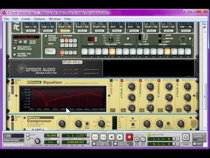Screen dimensions: 210x158
Task: Click the highlighted Select button on the third Redrum channel
Action: [65, 31]
